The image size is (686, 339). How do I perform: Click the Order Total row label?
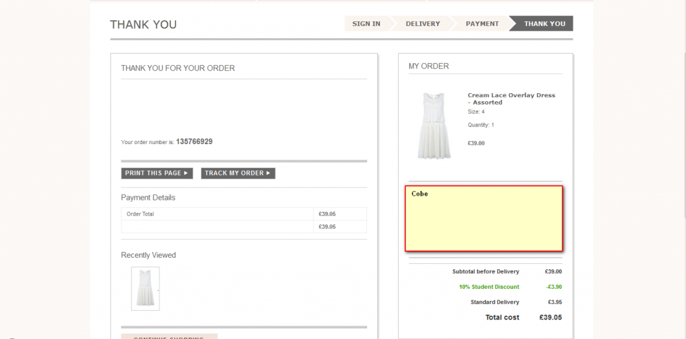point(140,214)
